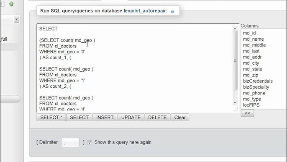Click the green reload icon in sidebar
Screen dimensions: 287x162
tap(11, 4)
